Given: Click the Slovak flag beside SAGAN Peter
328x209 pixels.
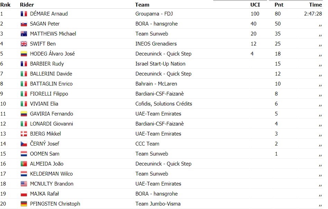Looking at the screenshot, I should pyautogui.click(x=24, y=24).
